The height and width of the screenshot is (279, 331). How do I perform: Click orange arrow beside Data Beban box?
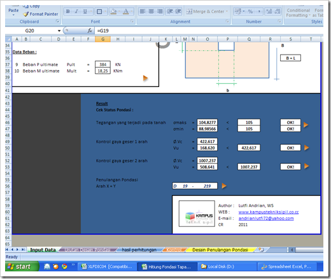point(145,78)
